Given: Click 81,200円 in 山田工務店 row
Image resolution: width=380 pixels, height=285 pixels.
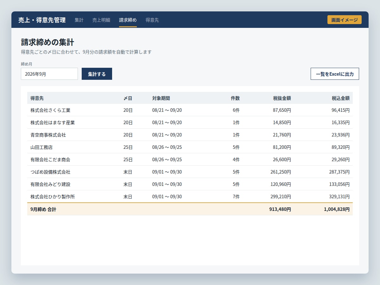Looking at the screenshot, I should pyautogui.click(x=282, y=147).
